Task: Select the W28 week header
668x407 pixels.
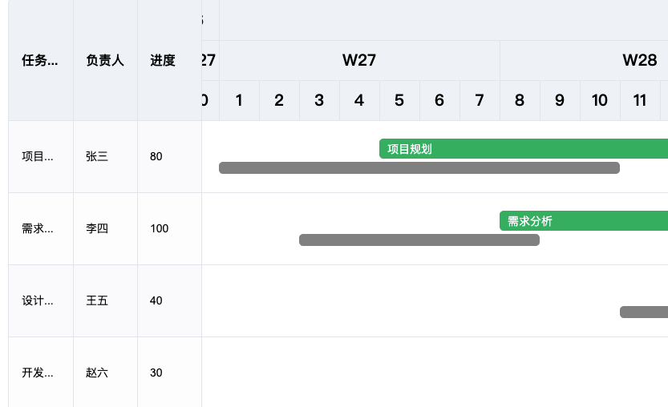Action: point(639,60)
